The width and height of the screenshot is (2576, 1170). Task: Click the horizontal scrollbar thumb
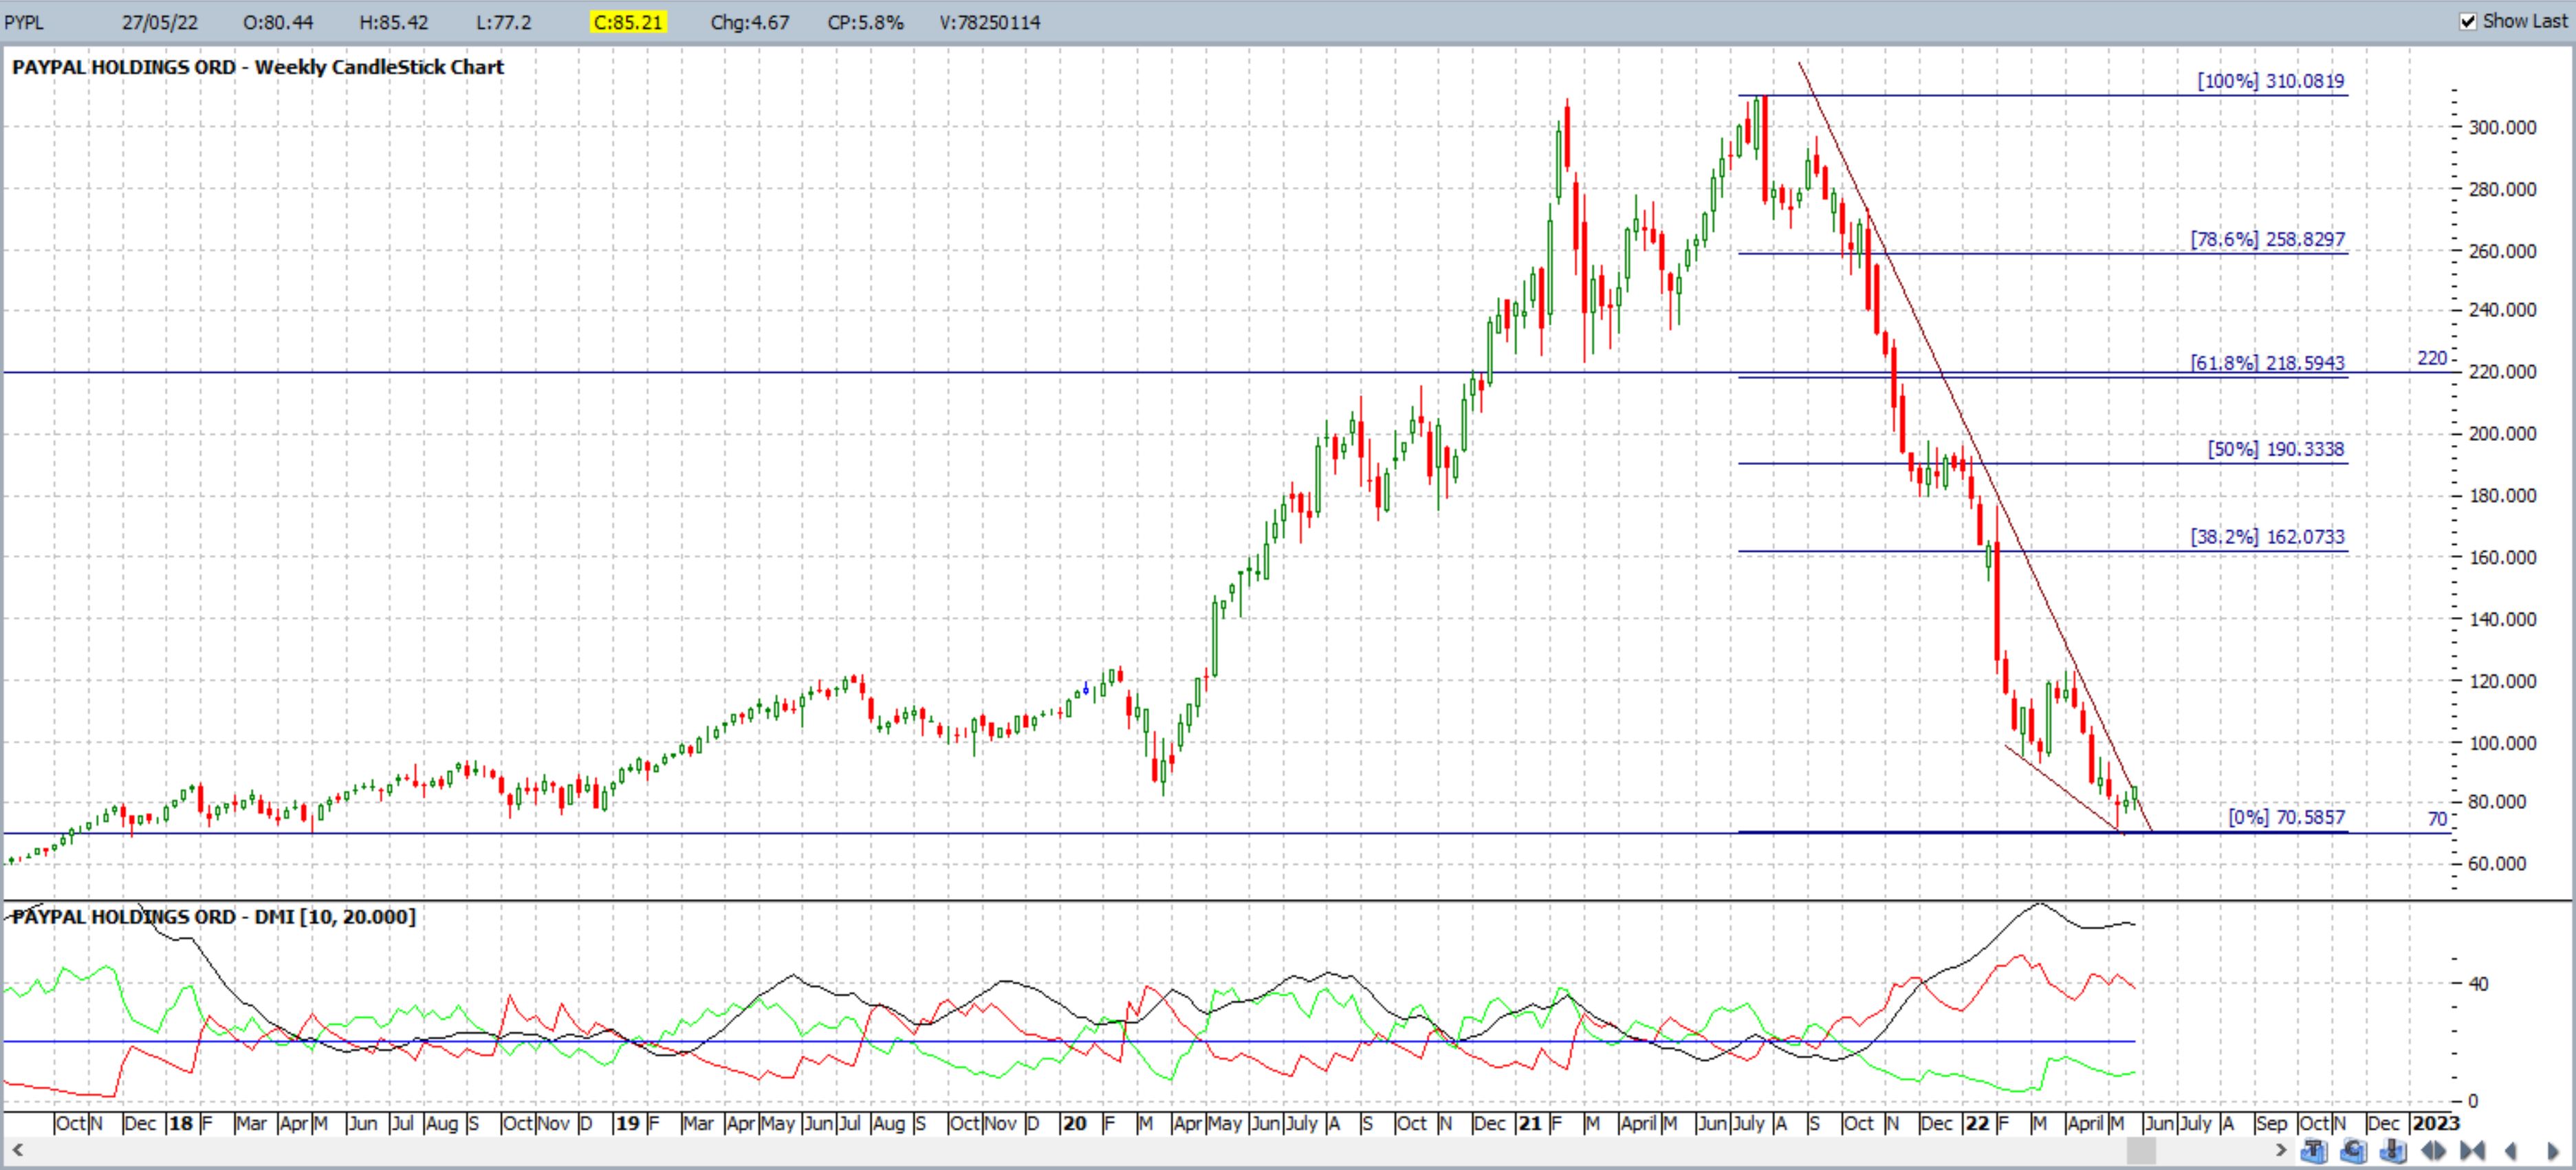pos(2141,1151)
